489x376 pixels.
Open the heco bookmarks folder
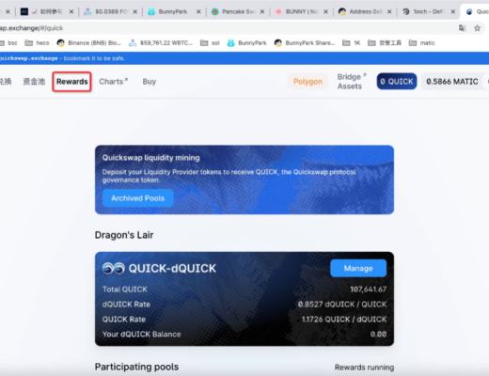click(37, 43)
